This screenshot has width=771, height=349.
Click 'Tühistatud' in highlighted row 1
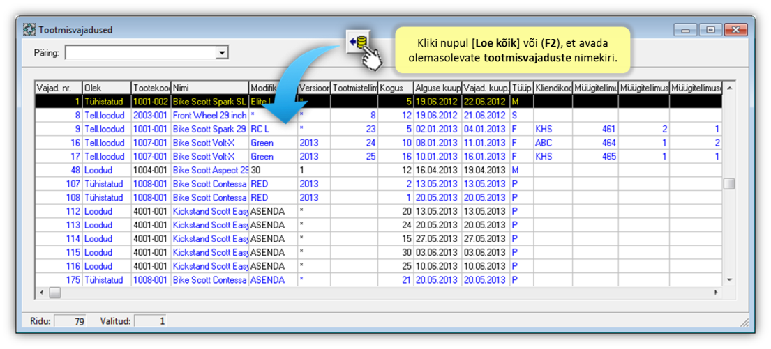[107, 102]
